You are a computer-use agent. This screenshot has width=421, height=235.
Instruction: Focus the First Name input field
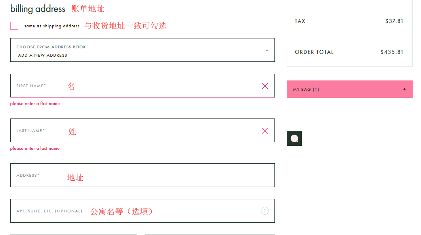click(x=158, y=86)
